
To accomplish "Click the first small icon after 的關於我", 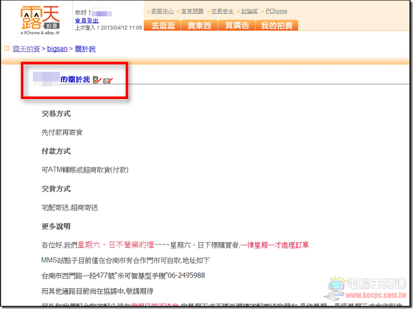I will coord(96,80).
